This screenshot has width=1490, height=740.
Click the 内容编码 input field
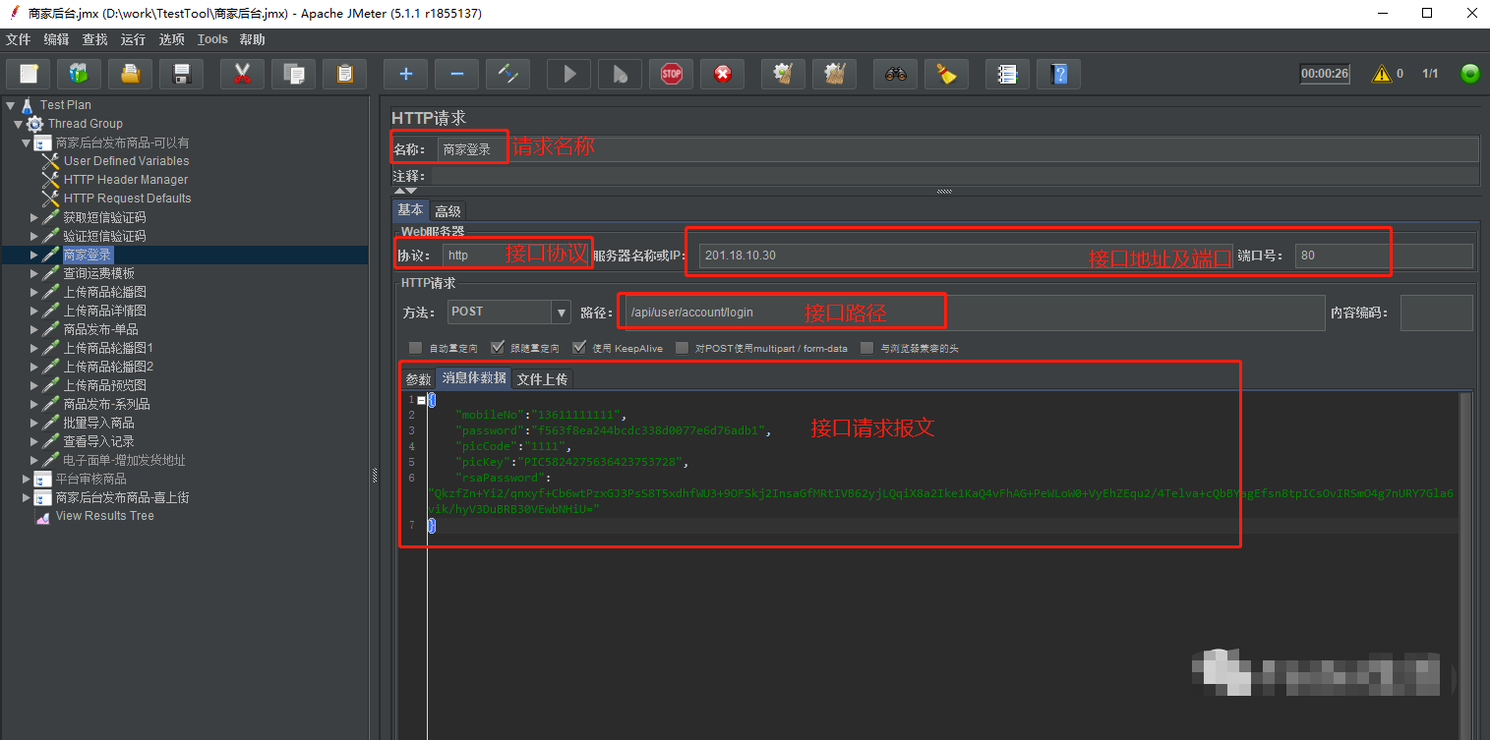click(x=1436, y=313)
